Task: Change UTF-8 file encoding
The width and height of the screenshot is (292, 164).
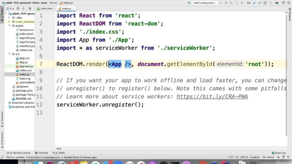Action: [x=244, y=157]
